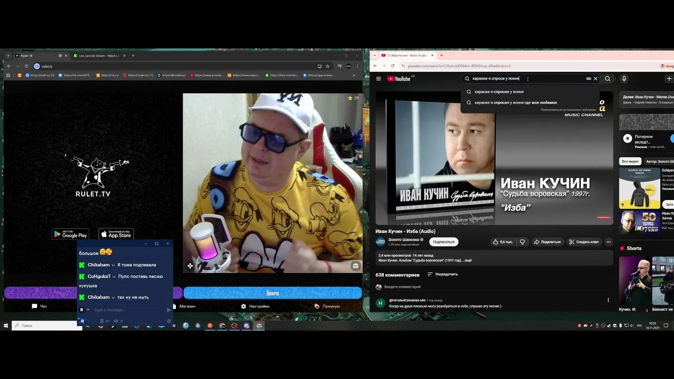Switch to Leo_Lacoste Stream tab
This screenshot has width=674, height=379.
point(100,56)
